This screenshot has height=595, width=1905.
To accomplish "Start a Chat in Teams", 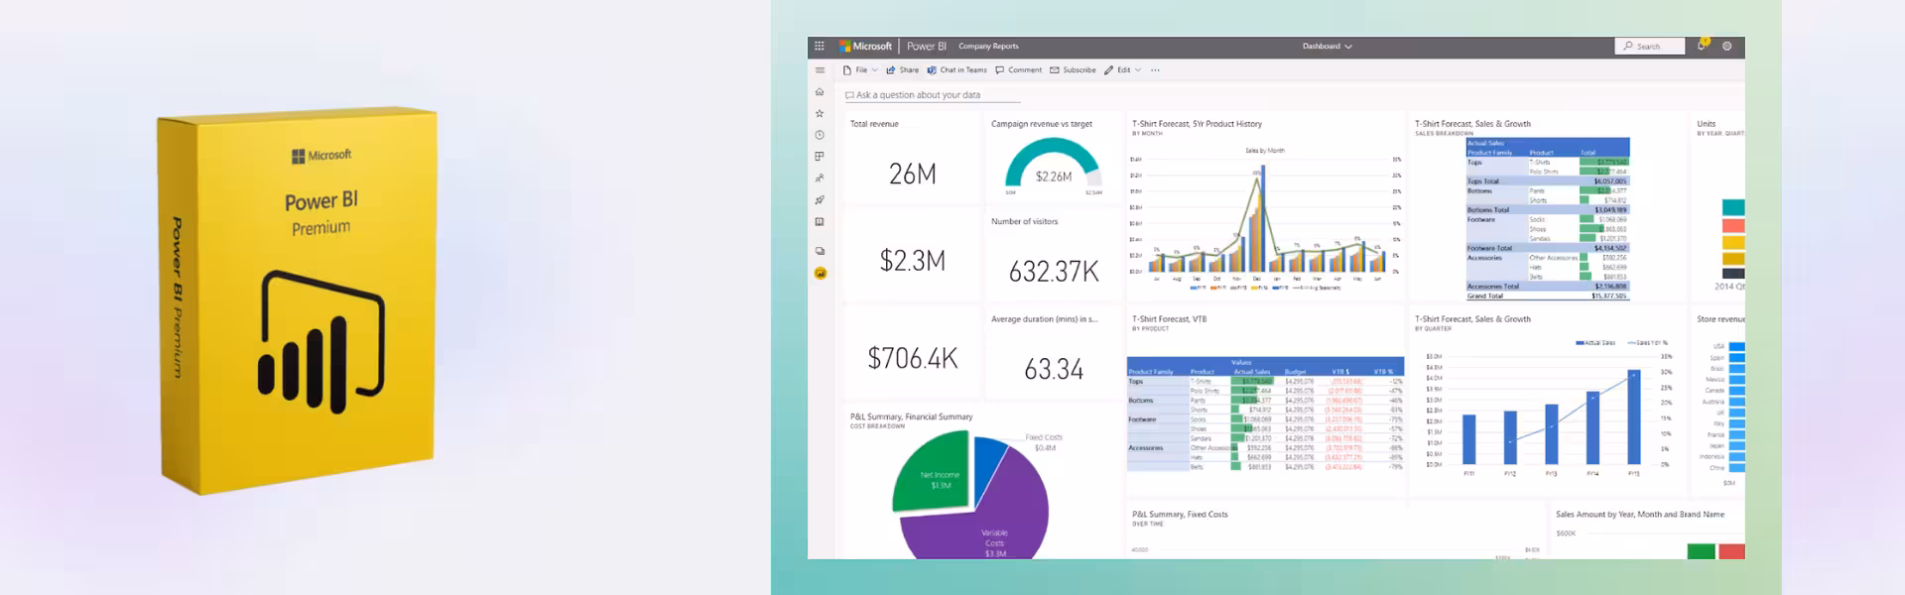I will pos(957,70).
